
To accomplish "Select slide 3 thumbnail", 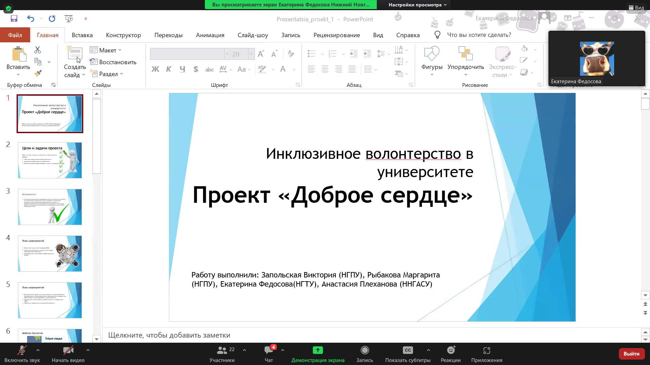I will point(50,207).
